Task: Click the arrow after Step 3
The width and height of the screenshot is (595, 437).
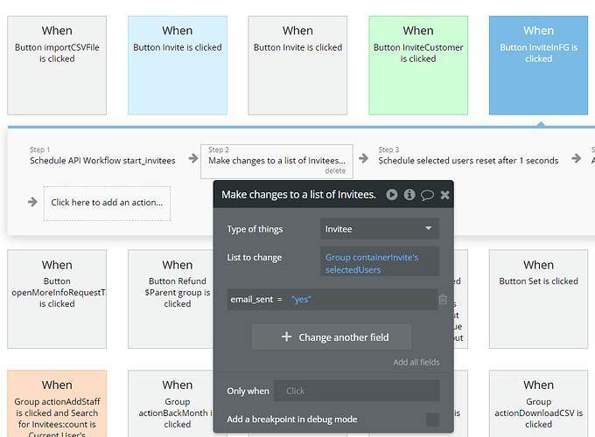Action: 576,158
